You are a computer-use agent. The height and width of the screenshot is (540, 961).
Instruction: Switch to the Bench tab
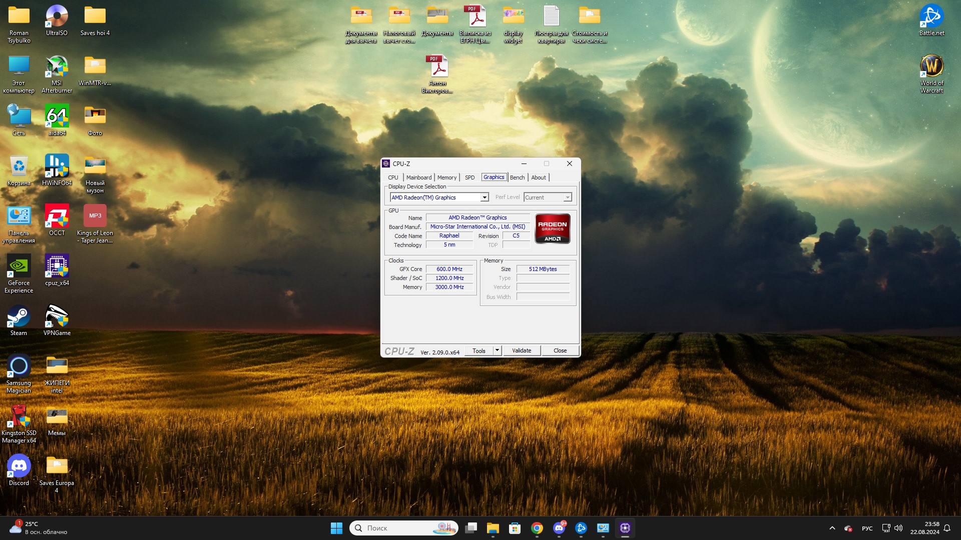(x=517, y=177)
